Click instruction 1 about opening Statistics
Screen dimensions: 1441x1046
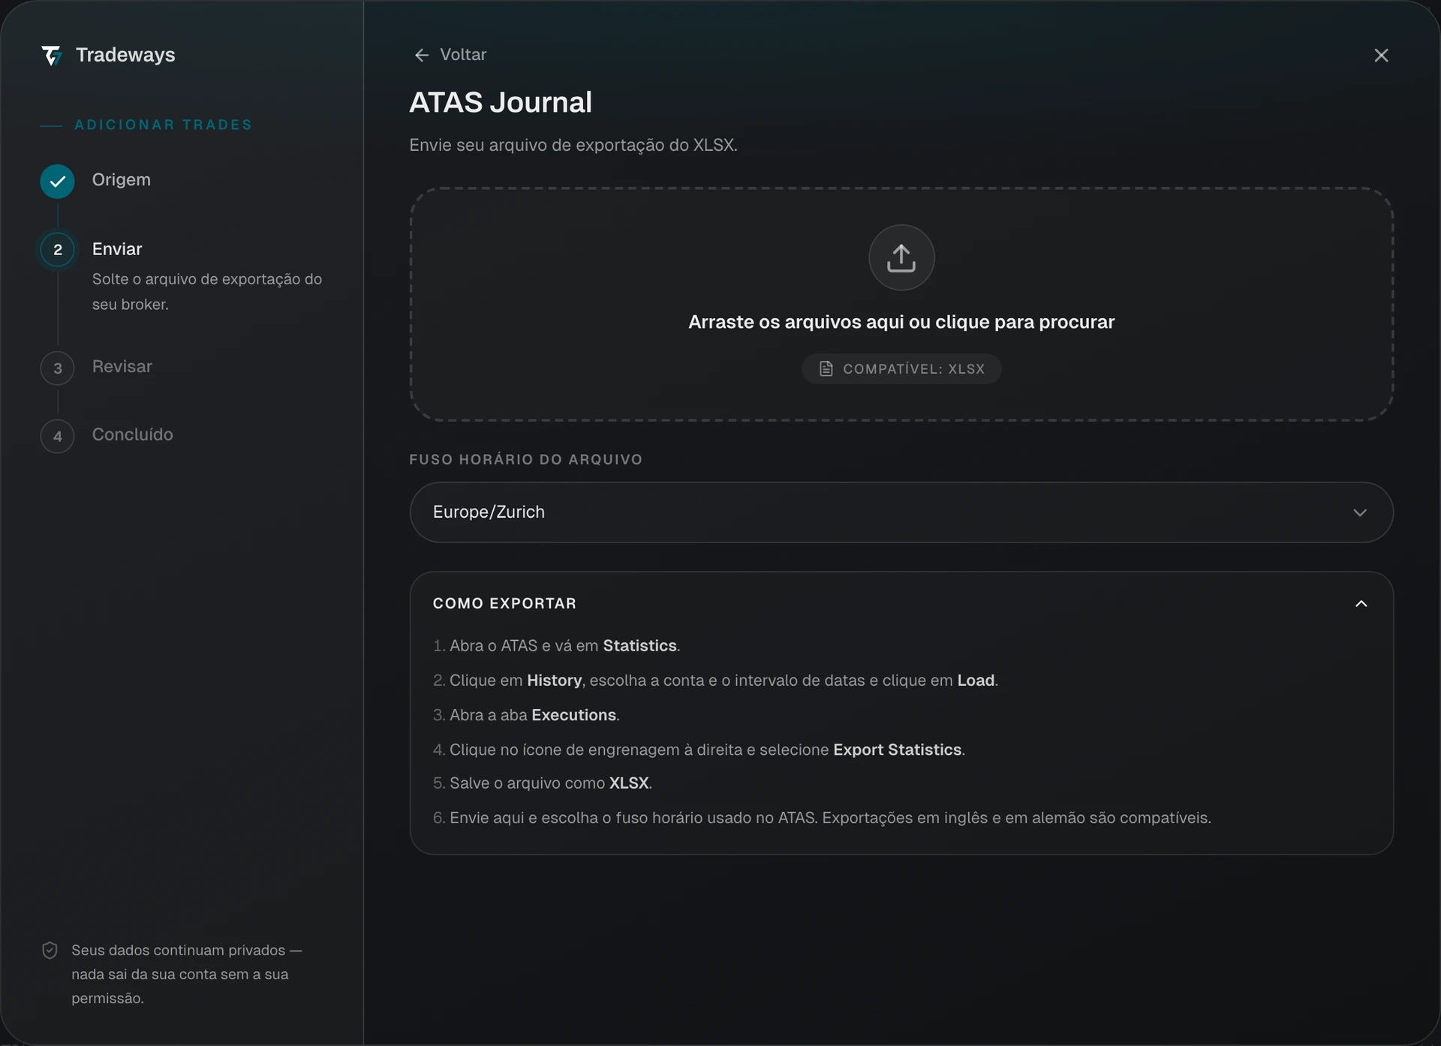[556, 645]
